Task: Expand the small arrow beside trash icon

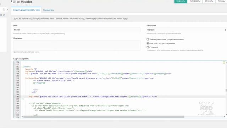Action: point(7,10)
